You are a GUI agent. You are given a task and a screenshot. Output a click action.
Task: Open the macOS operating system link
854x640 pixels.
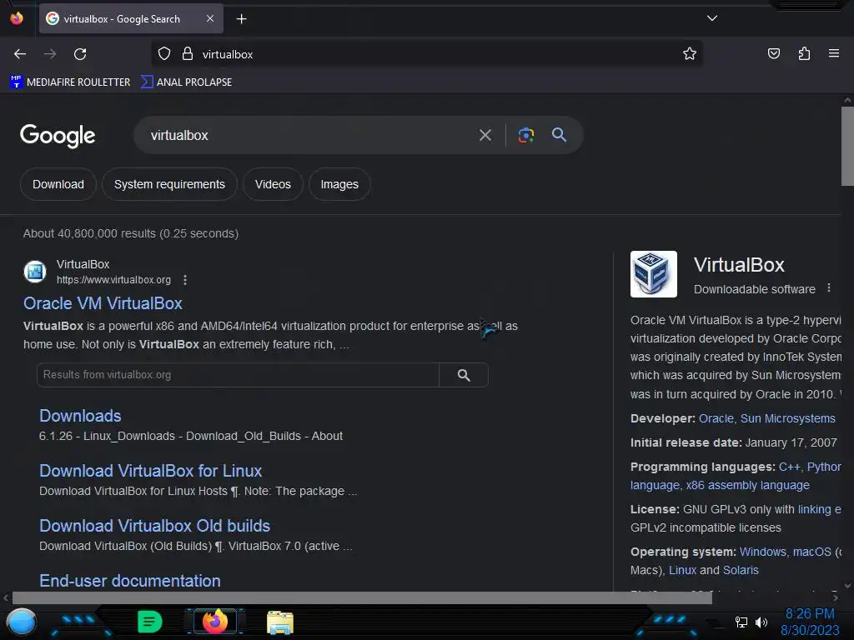811,552
